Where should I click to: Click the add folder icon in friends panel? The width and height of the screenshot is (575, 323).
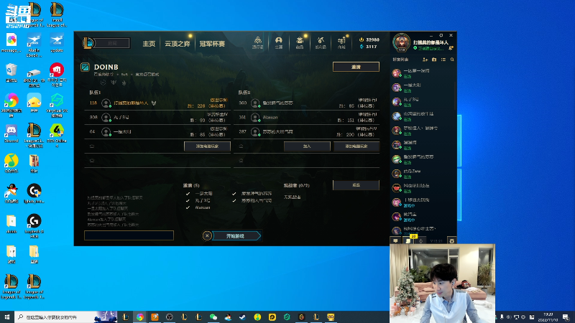click(434, 60)
